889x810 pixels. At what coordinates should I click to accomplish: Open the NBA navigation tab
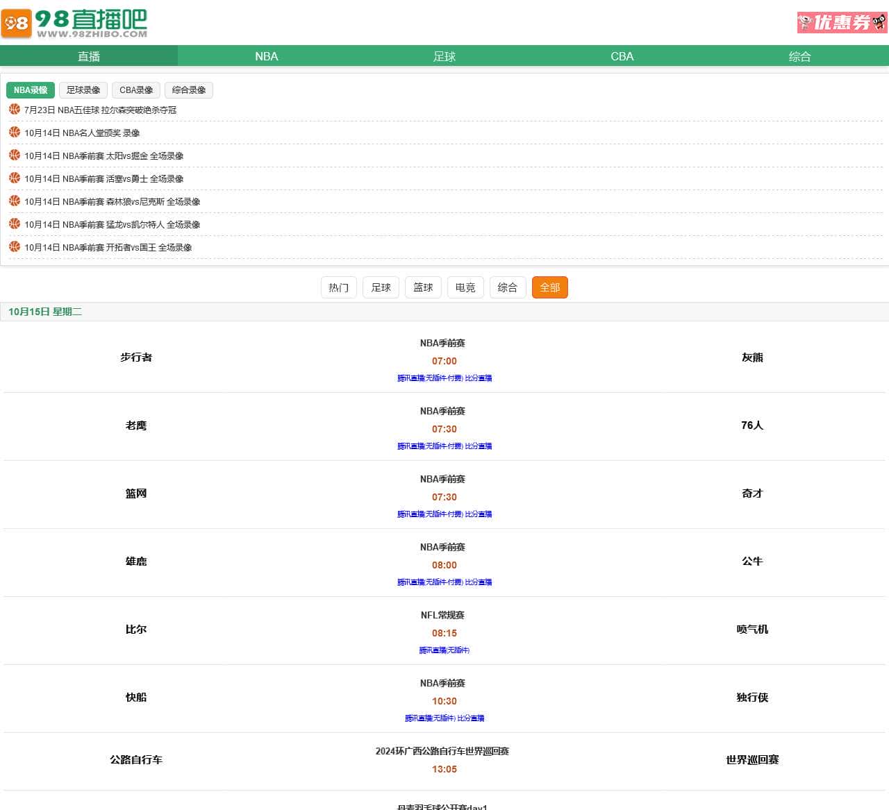[x=267, y=56]
